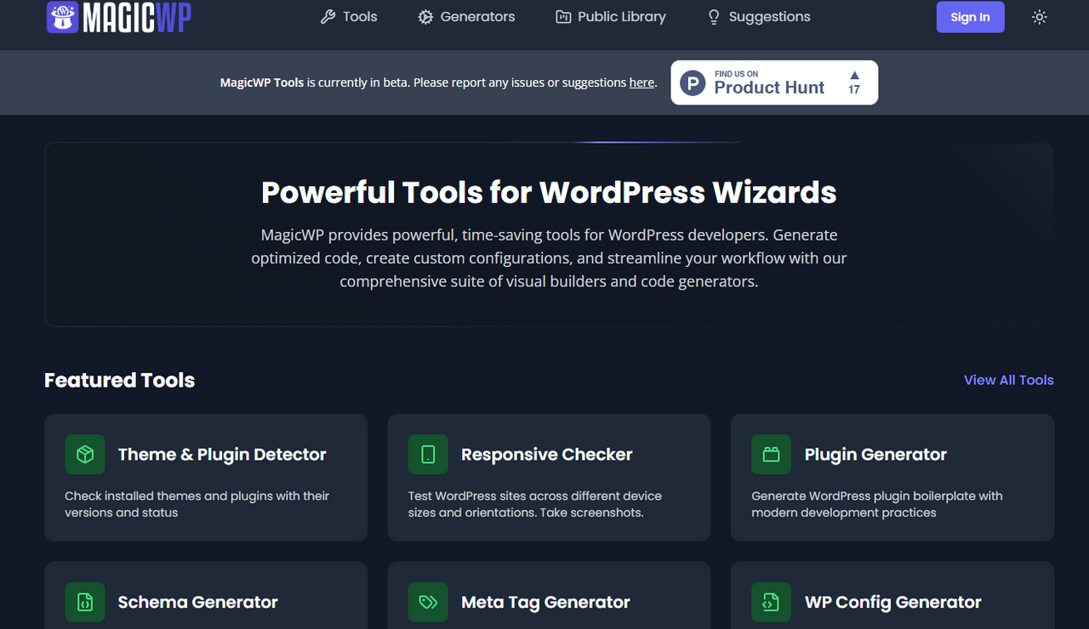
Task: Go to Public Library
Action: (x=611, y=17)
